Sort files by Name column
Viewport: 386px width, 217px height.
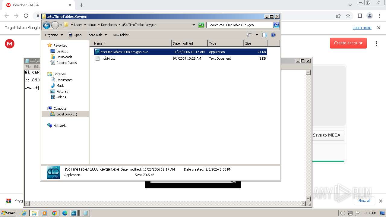coord(130,43)
